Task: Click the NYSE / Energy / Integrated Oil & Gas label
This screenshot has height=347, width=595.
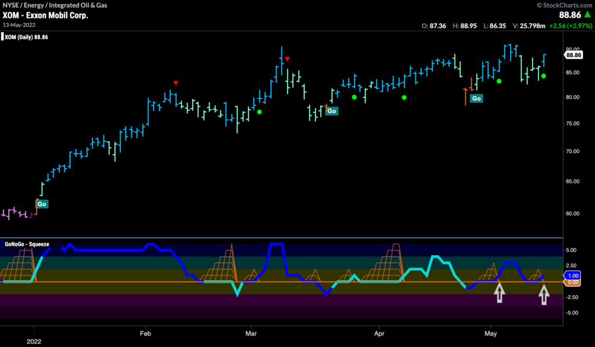Action: coord(55,5)
